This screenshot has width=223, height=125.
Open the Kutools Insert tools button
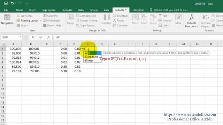(x=144, y=20)
